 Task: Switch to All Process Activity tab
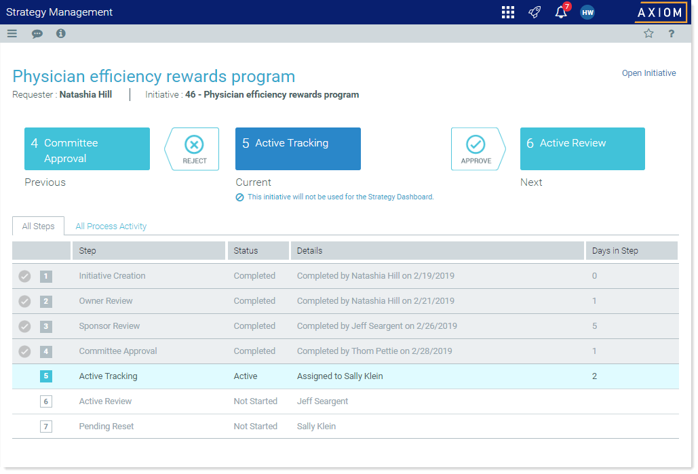(111, 226)
